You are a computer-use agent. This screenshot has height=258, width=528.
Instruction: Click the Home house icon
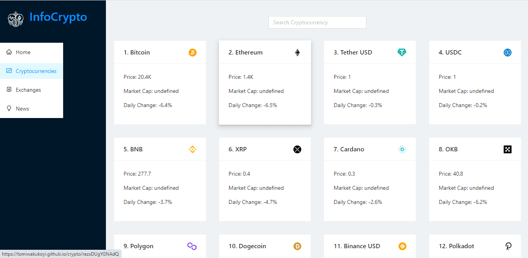[9, 52]
